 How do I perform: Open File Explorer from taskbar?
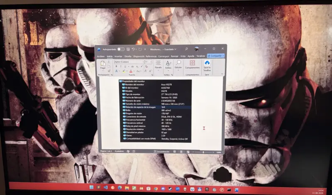pos(127,188)
